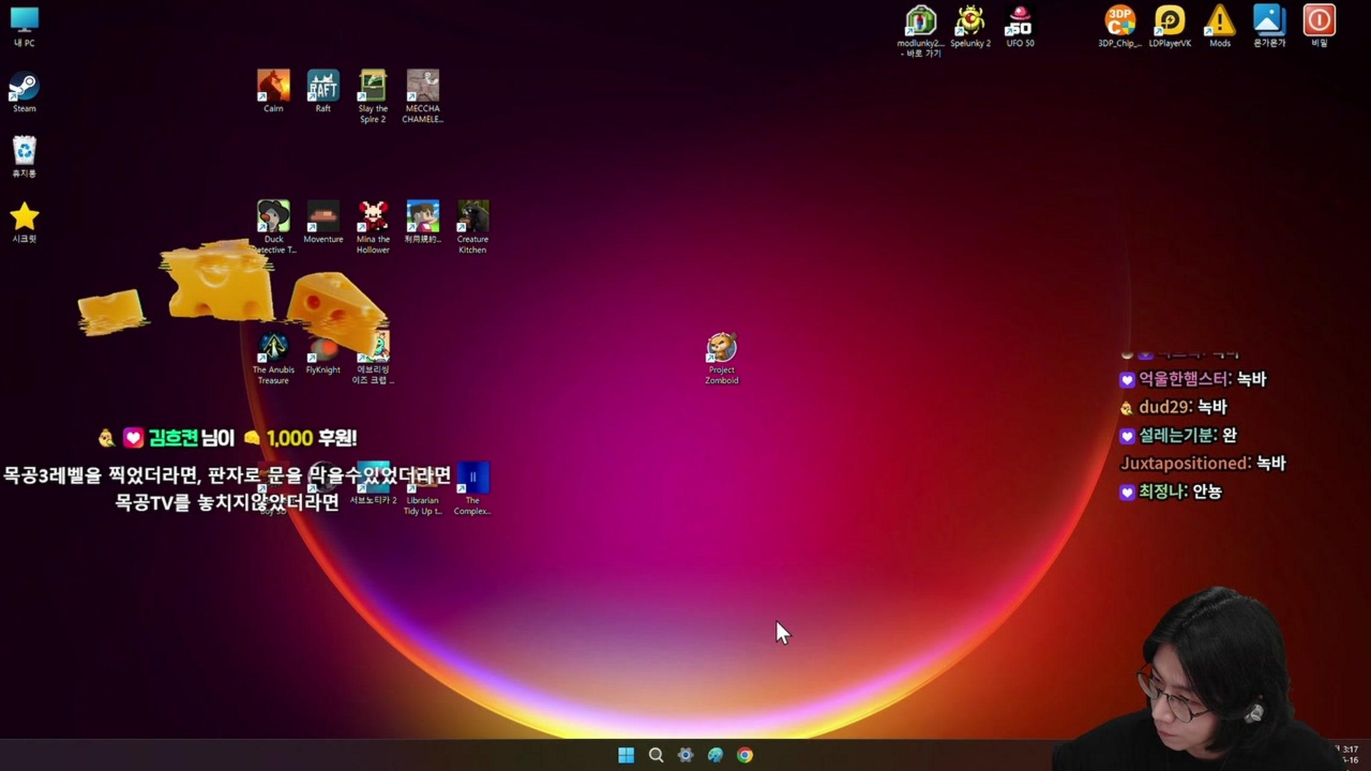Open Google Chrome from the taskbar

(745, 755)
